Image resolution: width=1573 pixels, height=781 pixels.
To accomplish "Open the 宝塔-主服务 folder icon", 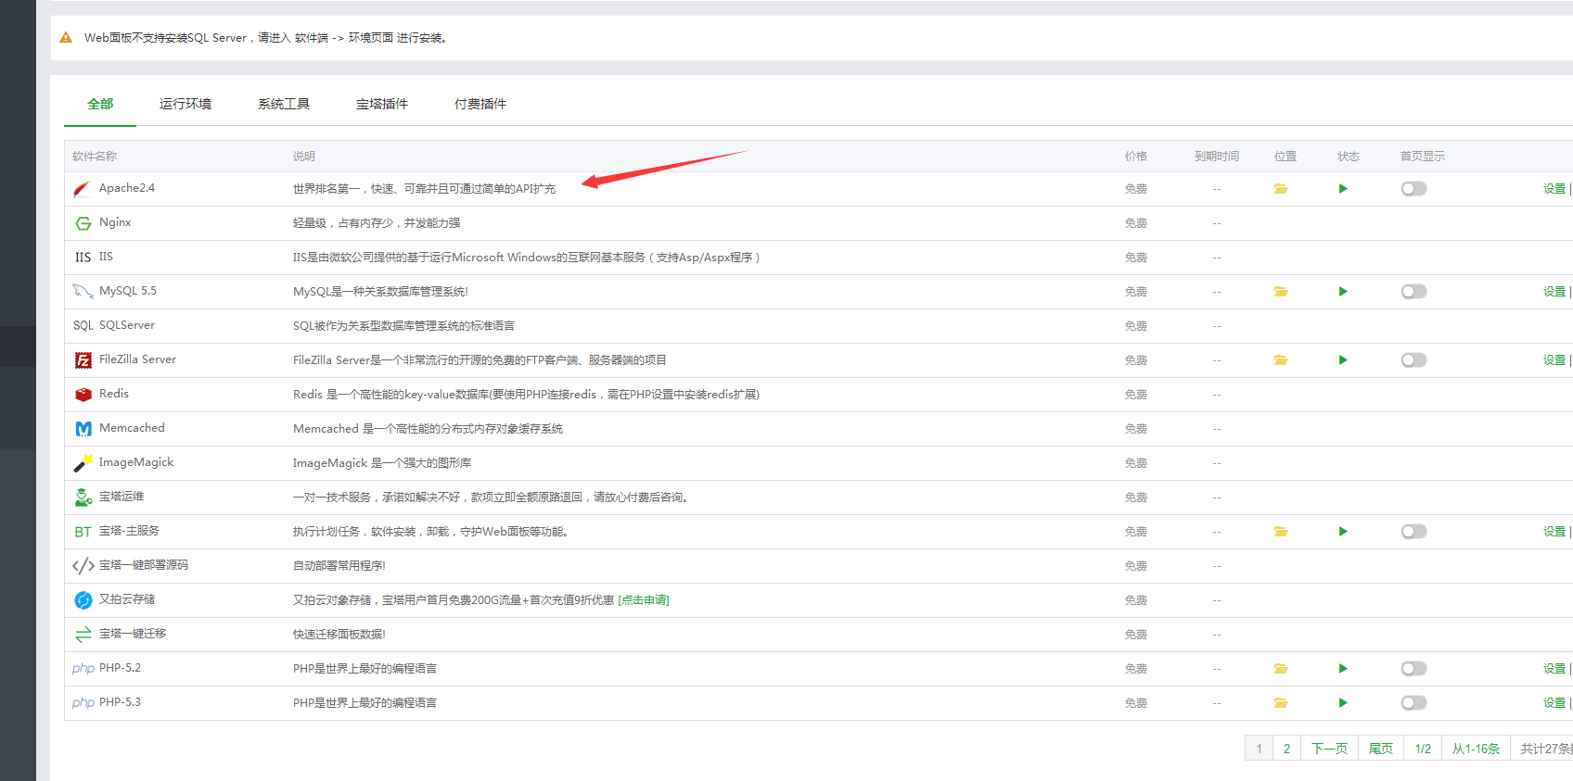I will point(1281,532).
